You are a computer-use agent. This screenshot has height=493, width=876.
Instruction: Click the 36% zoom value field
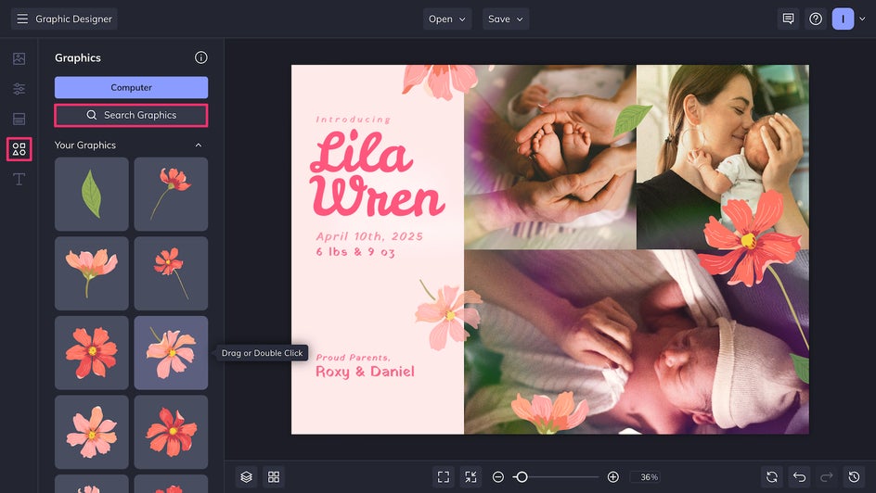tap(647, 477)
